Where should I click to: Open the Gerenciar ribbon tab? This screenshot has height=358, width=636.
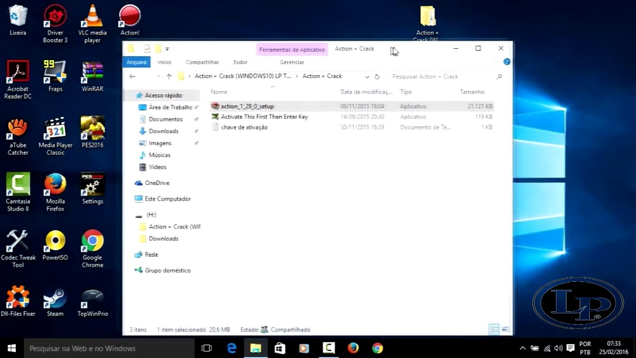292,62
